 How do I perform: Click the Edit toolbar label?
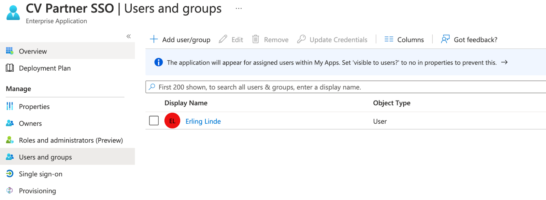point(237,40)
